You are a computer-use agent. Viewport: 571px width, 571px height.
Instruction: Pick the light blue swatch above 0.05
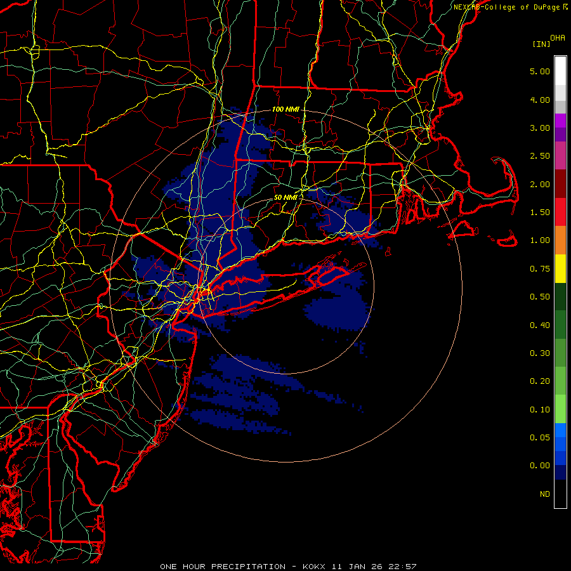560,430
